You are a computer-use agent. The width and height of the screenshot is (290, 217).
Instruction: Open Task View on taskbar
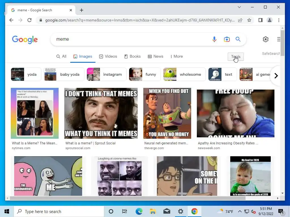[x=125, y=211]
